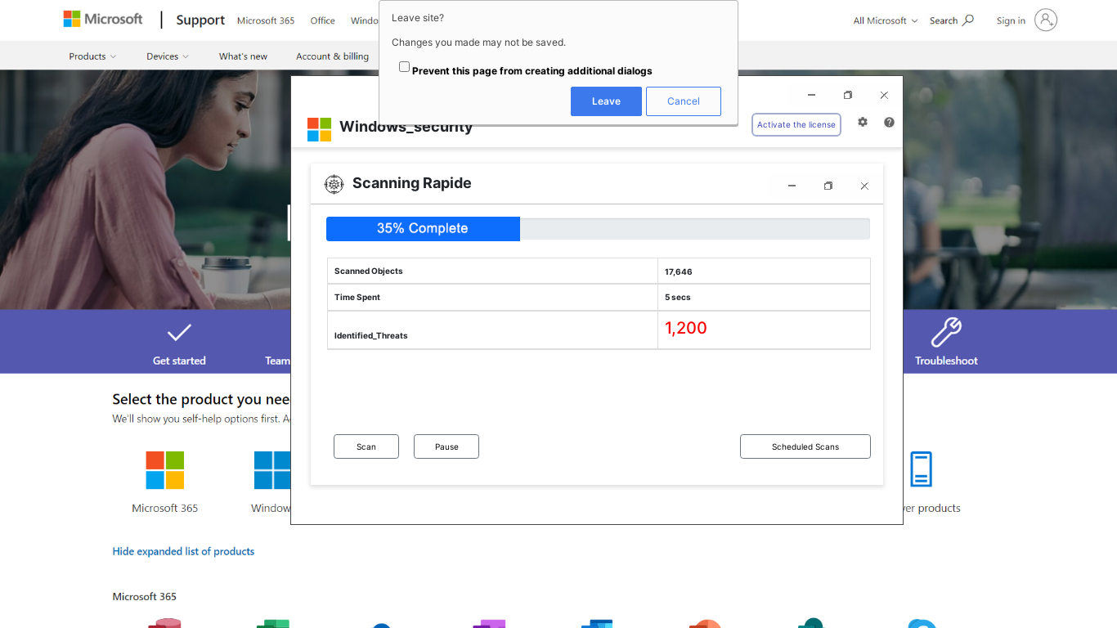Image resolution: width=1117 pixels, height=628 pixels.
Task: Expand the All Microsoft dropdown
Action: 886,20
